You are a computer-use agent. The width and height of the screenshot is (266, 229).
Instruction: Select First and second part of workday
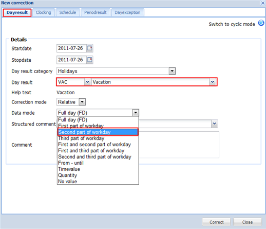pos(98,144)
